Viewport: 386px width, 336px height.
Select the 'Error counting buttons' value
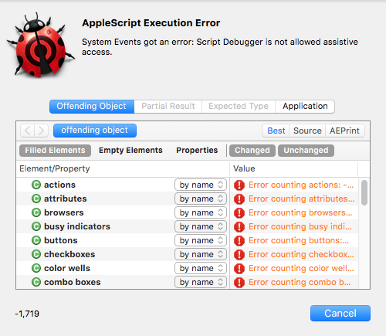point(299,240)
